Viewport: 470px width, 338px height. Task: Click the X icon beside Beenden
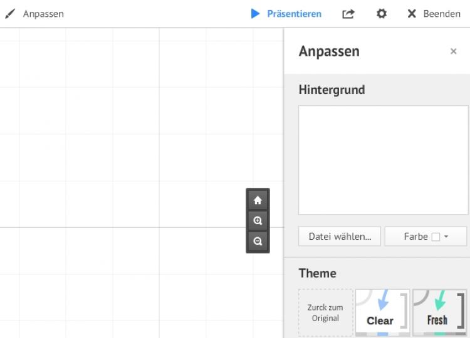click(x=412, y=14)
